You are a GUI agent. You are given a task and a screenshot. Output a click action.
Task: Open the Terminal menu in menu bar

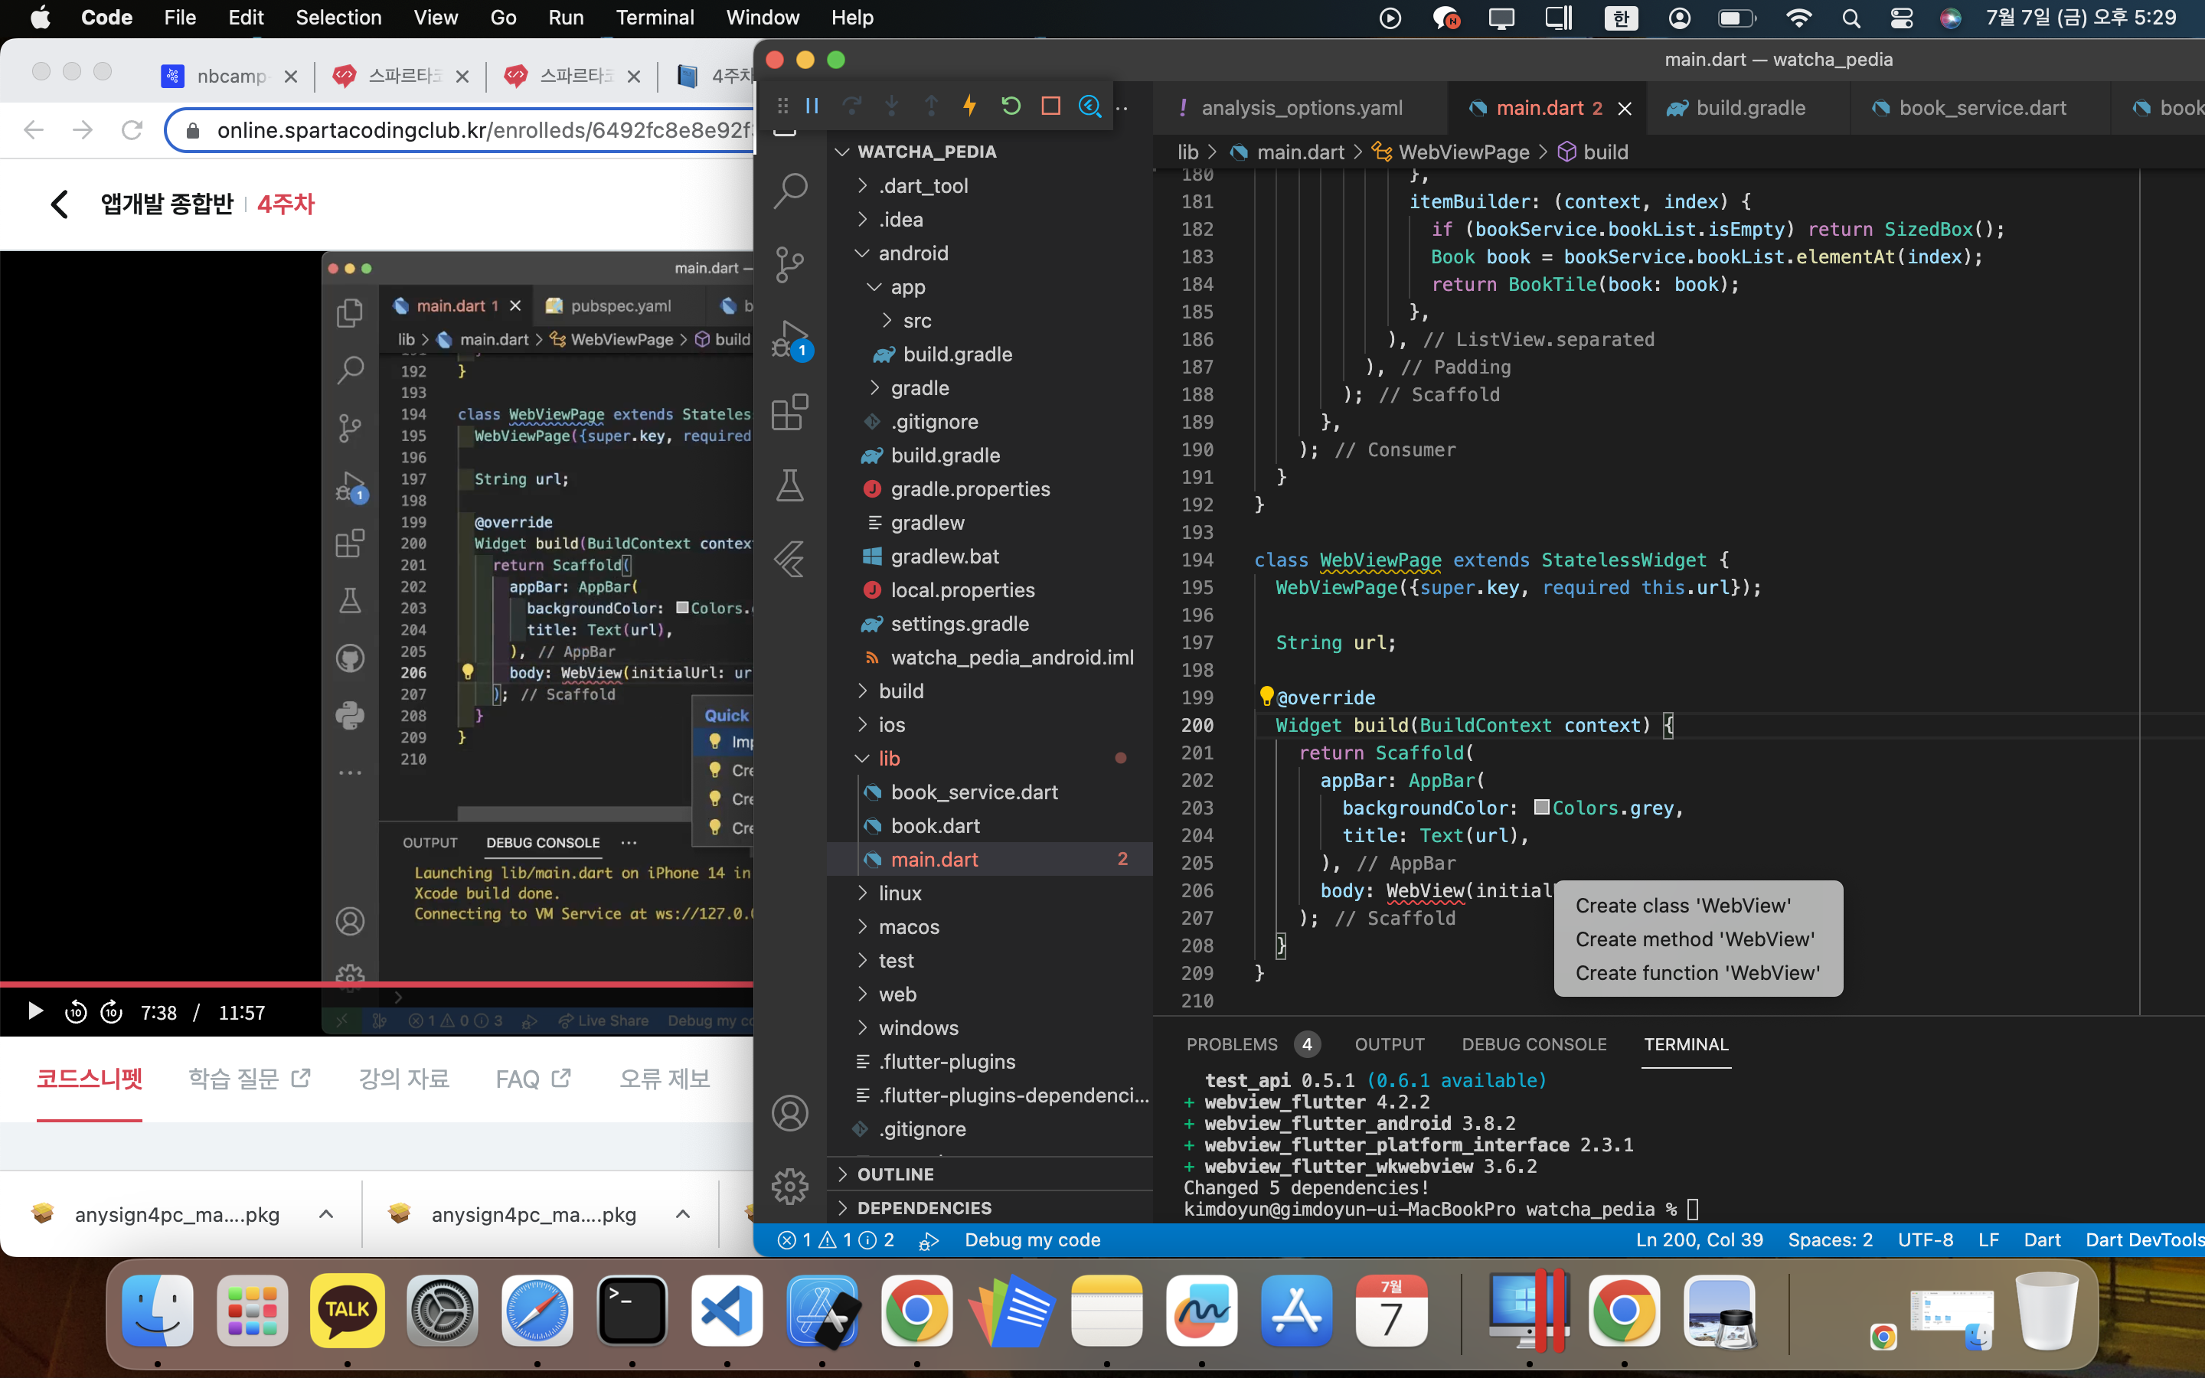[654, 18]
